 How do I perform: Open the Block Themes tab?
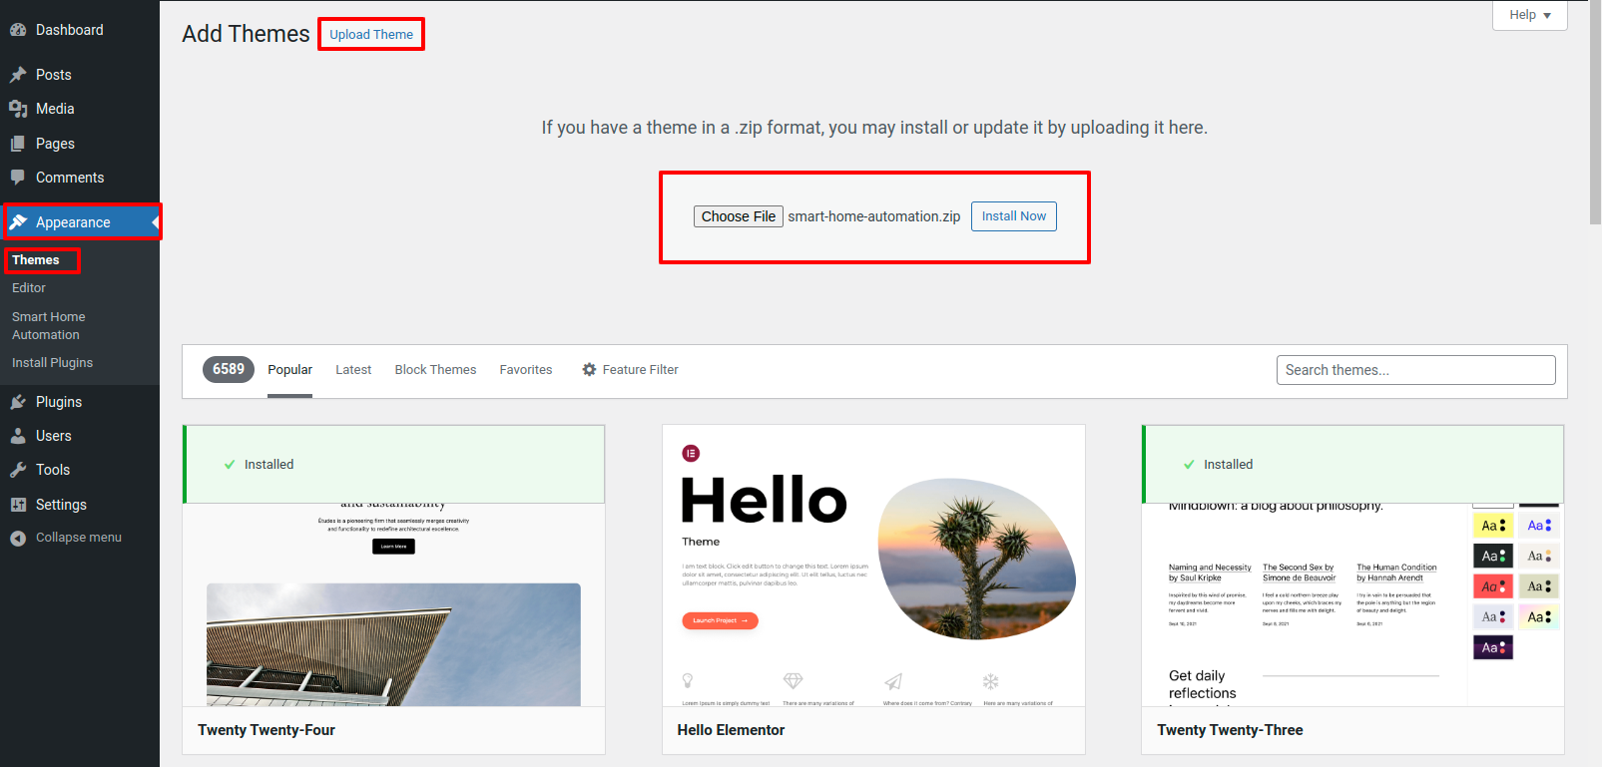pyautogui.click(x=435, y=370)
